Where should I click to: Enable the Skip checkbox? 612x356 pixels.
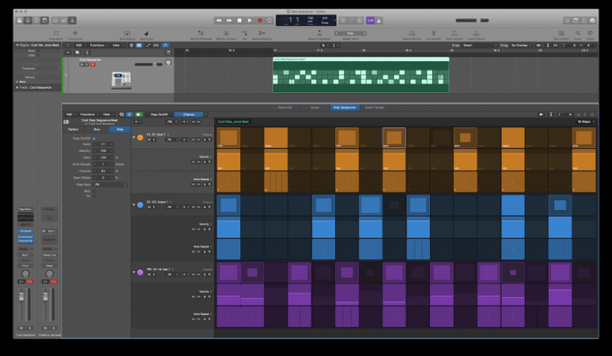94,191
